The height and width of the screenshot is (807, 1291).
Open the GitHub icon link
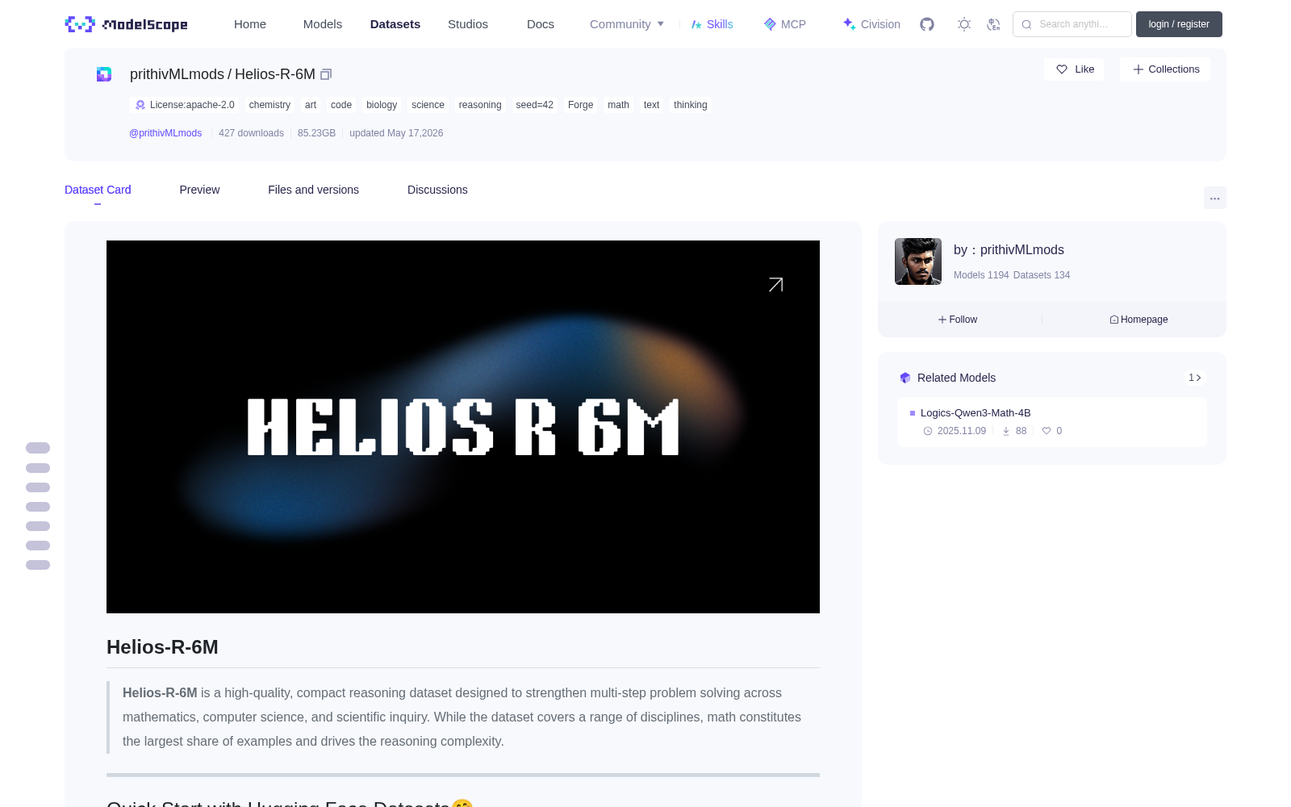(x=927, y=24)
